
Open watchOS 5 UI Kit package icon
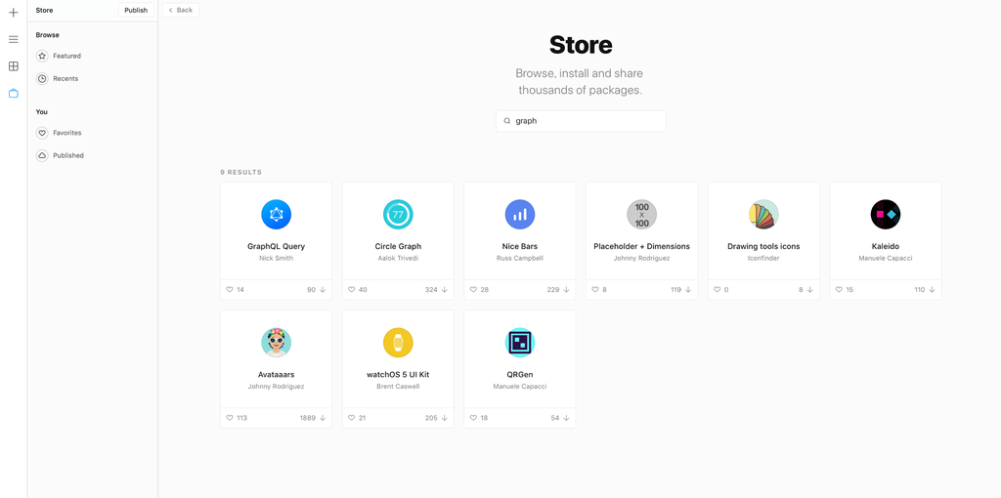pyautogui.click(x=398, y=343)
